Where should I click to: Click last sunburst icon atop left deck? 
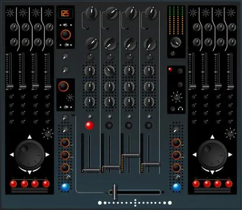point(48,13)
